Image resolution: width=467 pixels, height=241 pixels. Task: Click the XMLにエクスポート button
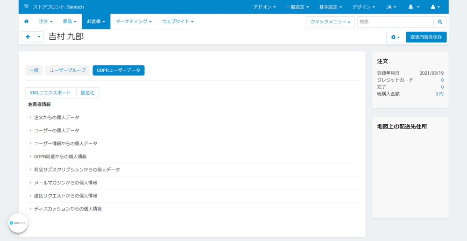tap(50, 93)
